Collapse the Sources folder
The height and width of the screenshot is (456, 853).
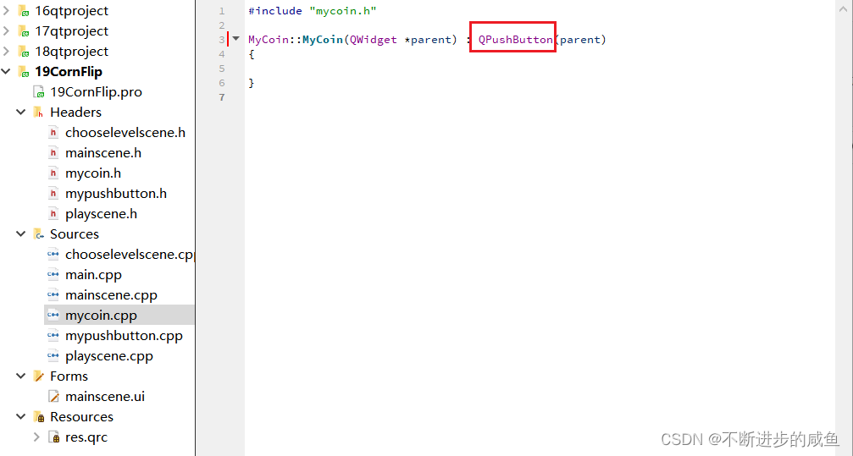(21, 234)
